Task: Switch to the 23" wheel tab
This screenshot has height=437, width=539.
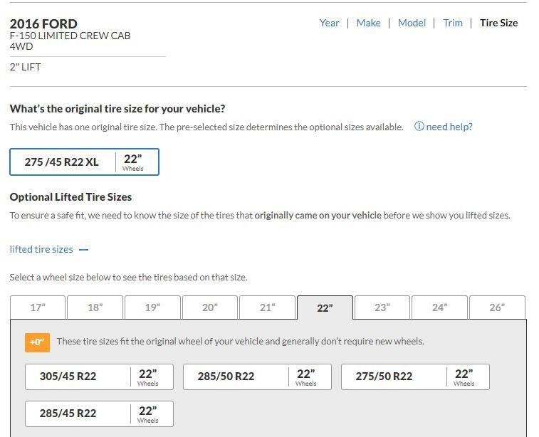Action: (382, 307)
